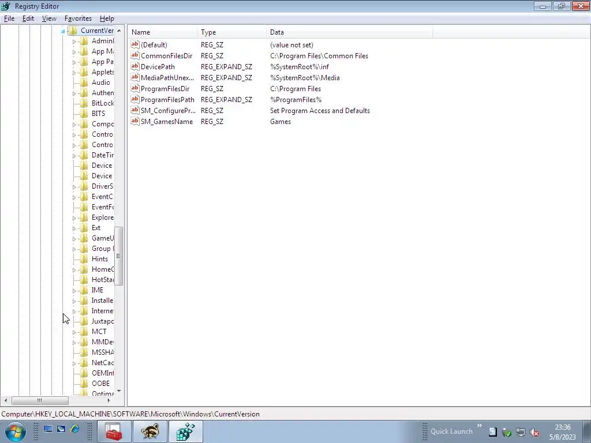Sort values by Data column header
Viewport: 591px width, 443px height.
coord(349,32)
